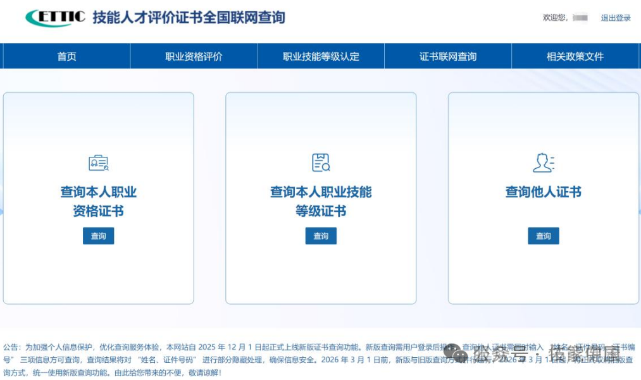Viewport: 641px width, 380px height.
Task: Click the masked username next to 欢迎您
Action: (580, 18)
